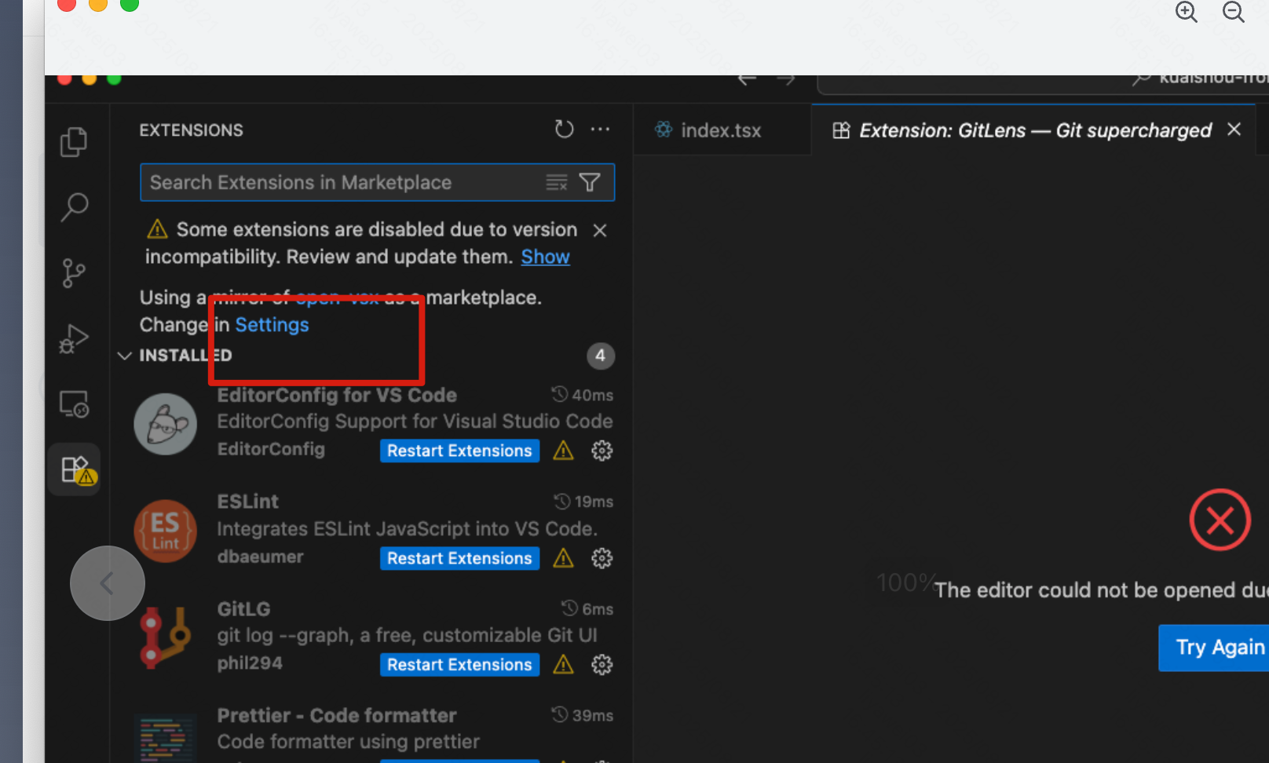Click Restart Extensions for GitLG

459,665
